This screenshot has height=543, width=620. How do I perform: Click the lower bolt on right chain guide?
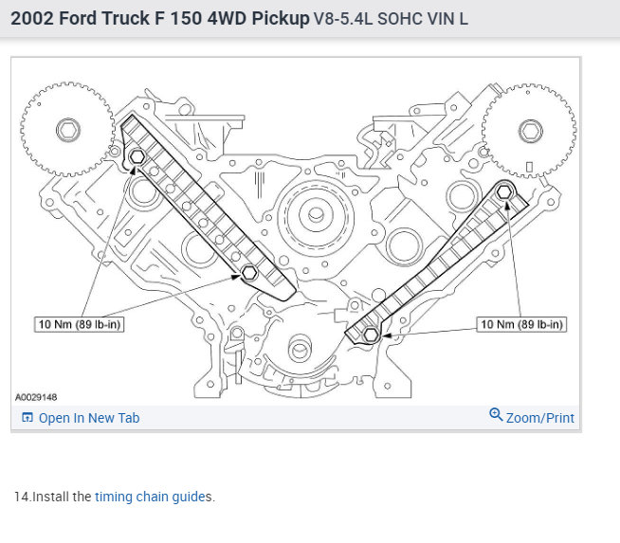[371, 335]
